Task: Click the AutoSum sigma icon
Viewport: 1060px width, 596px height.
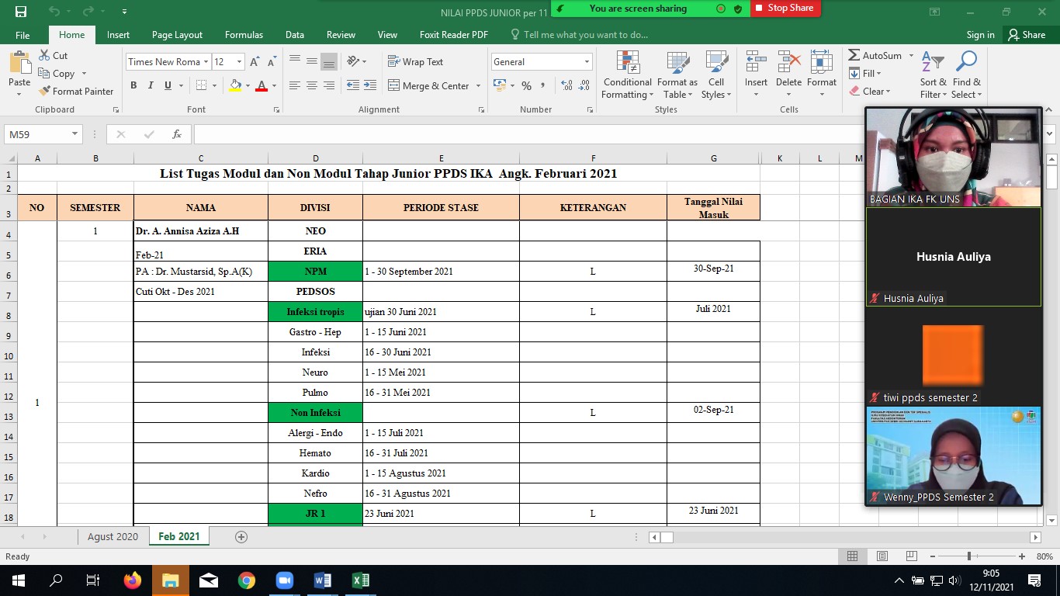Action: (854, 56)
